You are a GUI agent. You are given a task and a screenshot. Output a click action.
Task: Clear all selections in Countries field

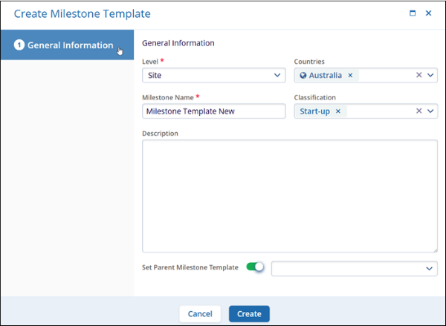(418, 75)
